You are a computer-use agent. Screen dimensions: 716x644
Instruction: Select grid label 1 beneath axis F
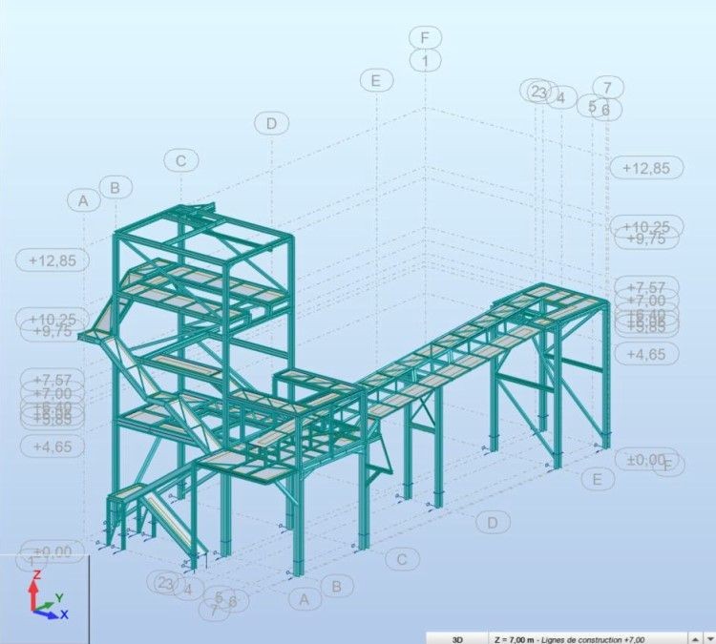pos(425,60)
